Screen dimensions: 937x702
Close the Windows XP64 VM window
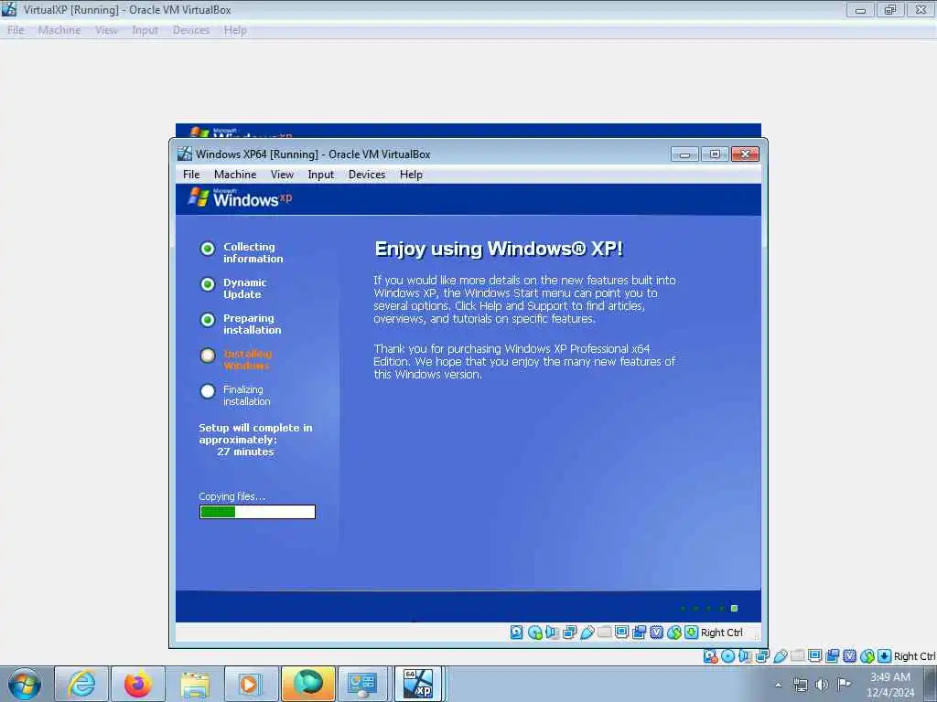(x=745, y=154)
